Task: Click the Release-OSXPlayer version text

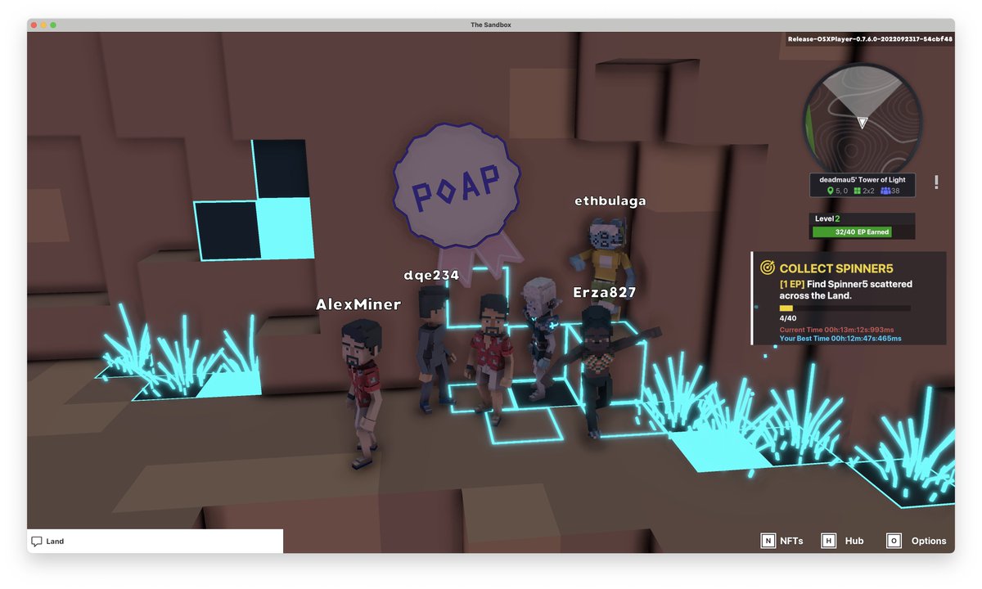Action: point(870,38)
